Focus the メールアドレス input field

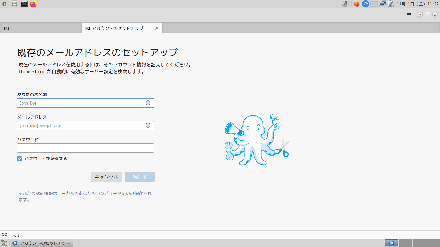[x=85, y=125]
